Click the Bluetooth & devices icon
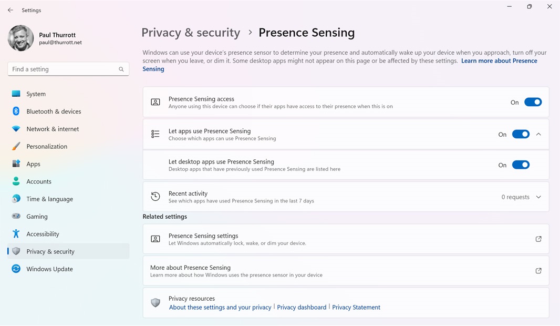This screenshot has height=326, width=560. click(16, 111)
